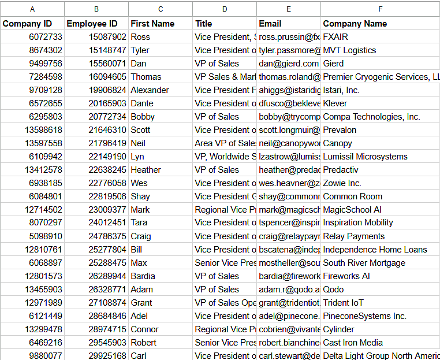Click the MVT Logistics company cell
440x360 pixels.
(380, 50)
